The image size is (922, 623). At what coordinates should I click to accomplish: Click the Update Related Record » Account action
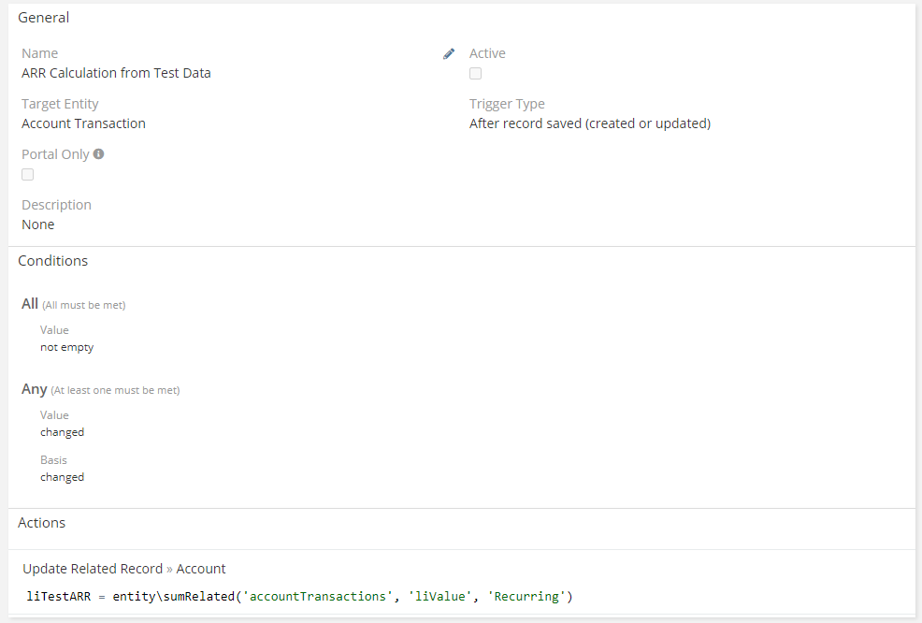tap(123, 569)
